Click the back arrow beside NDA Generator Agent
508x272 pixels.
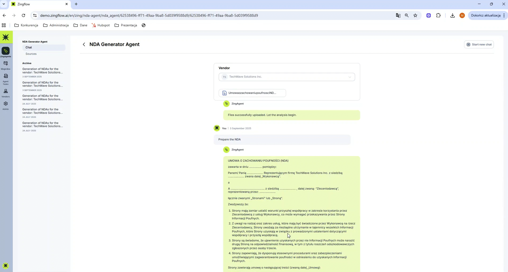point(84,44)
